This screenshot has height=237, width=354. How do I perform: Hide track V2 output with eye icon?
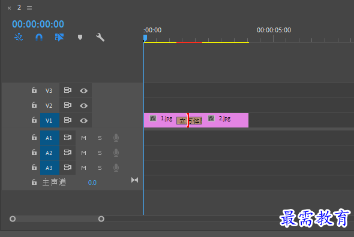point(83,106)
